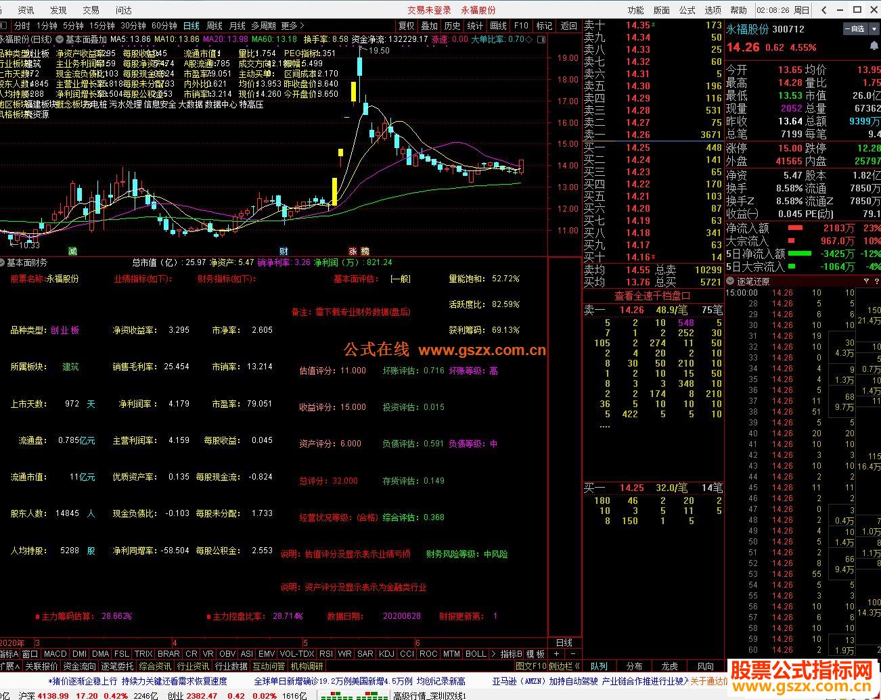Screen dimensions: 881x700
Task: Switch chart to 60分钟 period
Action: pos(164,26)
